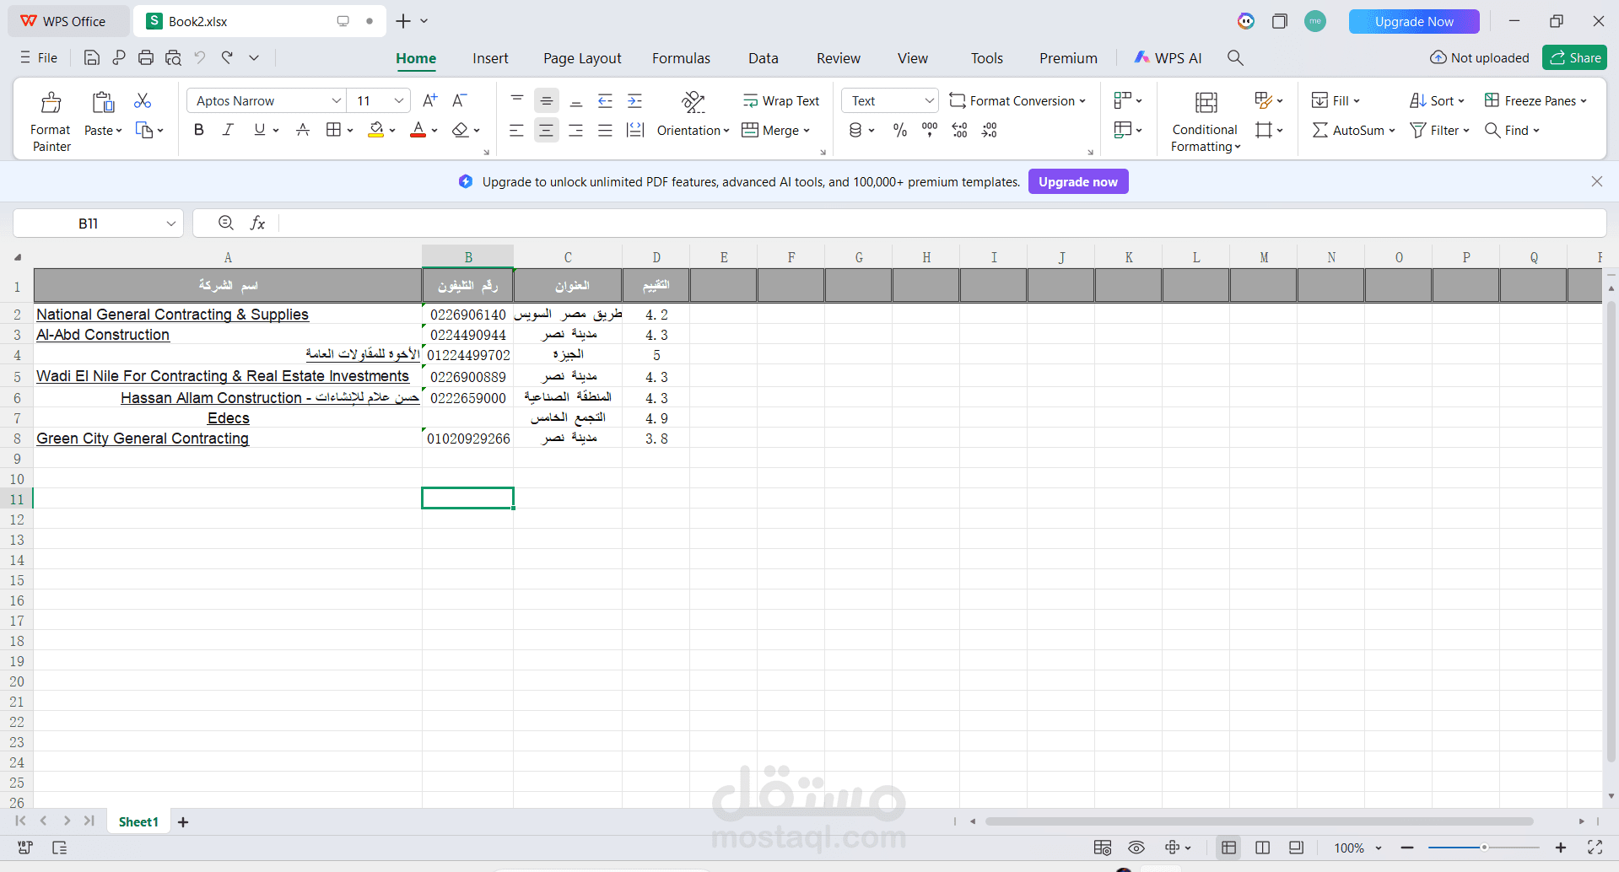The image size is (1619, 872).
Task: Click the Decrease Indent icon
Action: click(x=605, y=101)
